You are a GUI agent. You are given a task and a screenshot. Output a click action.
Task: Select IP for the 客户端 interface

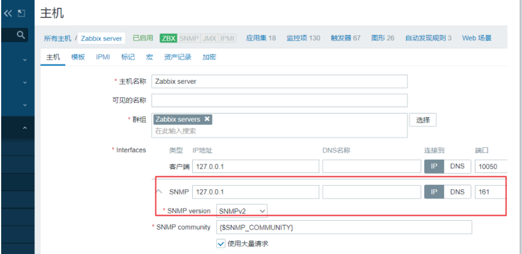tap(434, 167)
